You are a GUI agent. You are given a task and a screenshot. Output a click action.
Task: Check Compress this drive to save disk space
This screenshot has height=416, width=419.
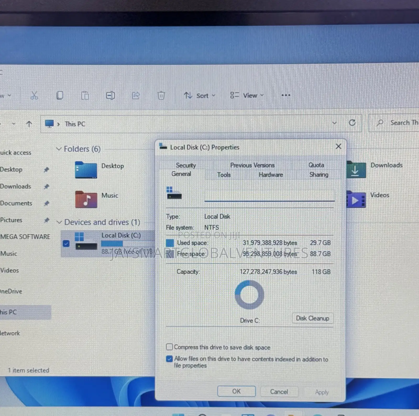tap(169, 347)
